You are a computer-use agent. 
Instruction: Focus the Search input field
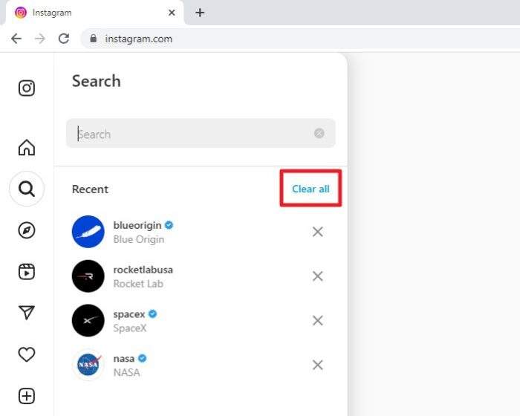201,134
